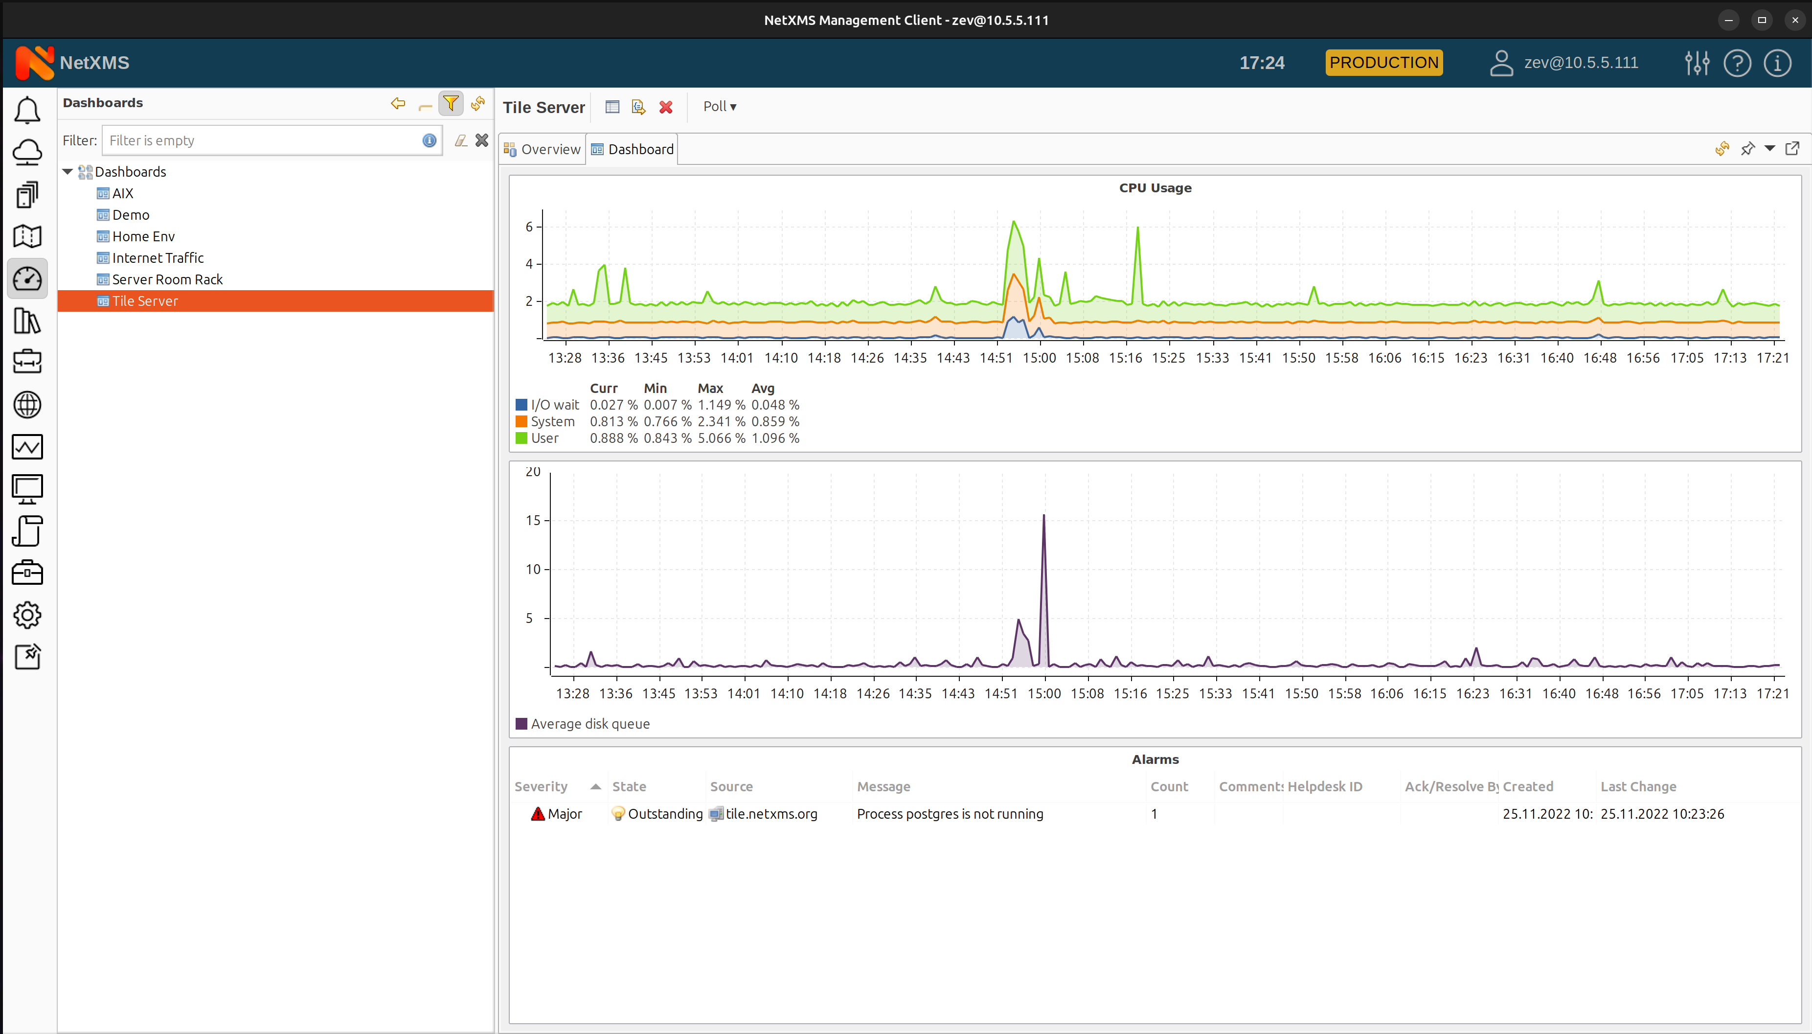Click the Dashboards icon in sidebar
1812x1034 pixels.
click(27, 277)
